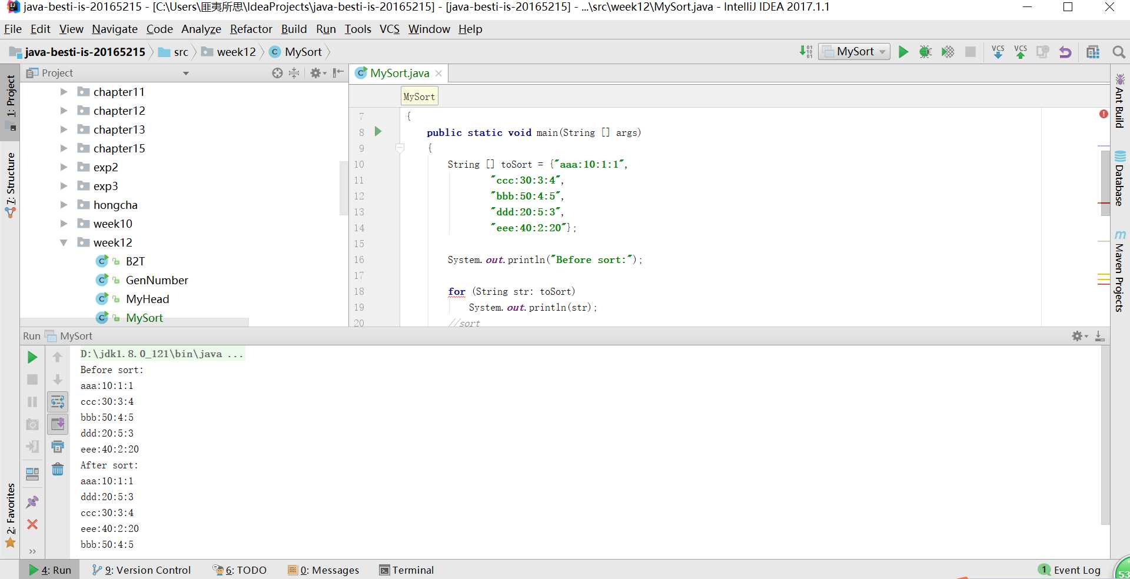
Task: Click the VCS update project icon
Action: [998, 52]
